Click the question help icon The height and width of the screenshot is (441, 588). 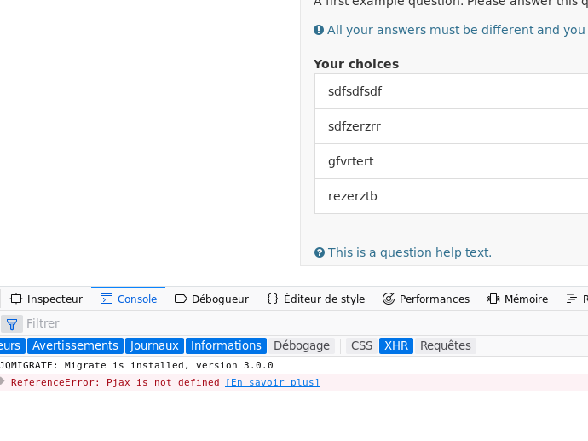tap(320, 252)
